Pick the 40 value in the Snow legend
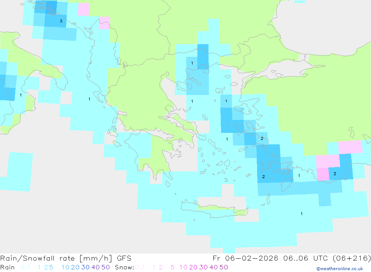This screenshot has width=371, height=272. [214, 267]
